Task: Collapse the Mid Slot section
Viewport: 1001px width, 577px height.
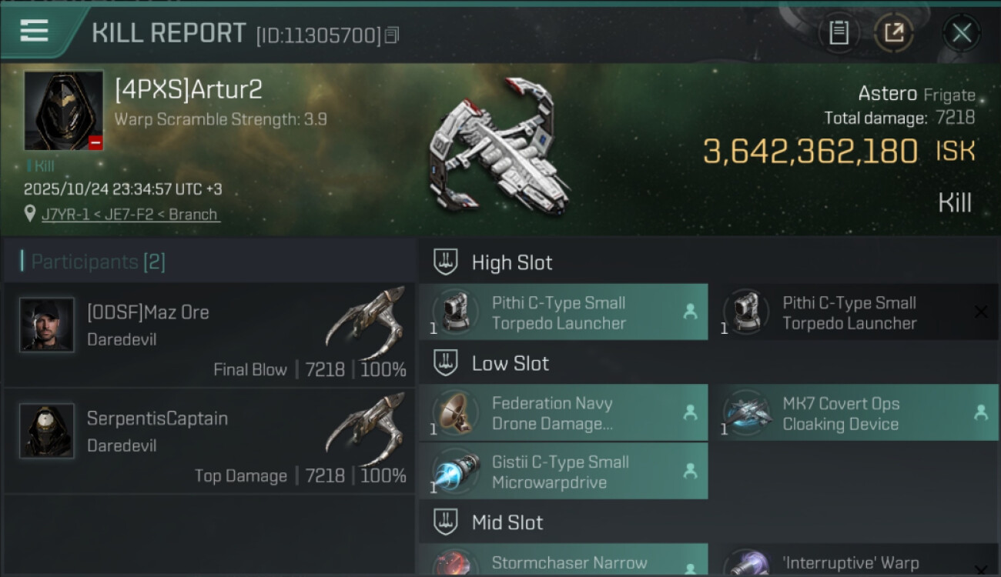Action: pos(446,522)
